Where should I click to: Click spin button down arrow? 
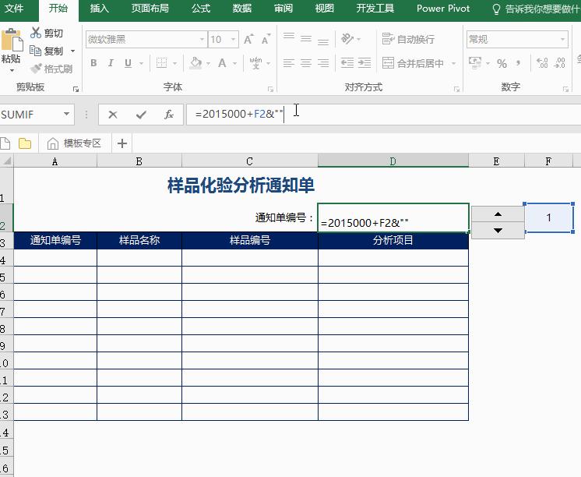498,231
